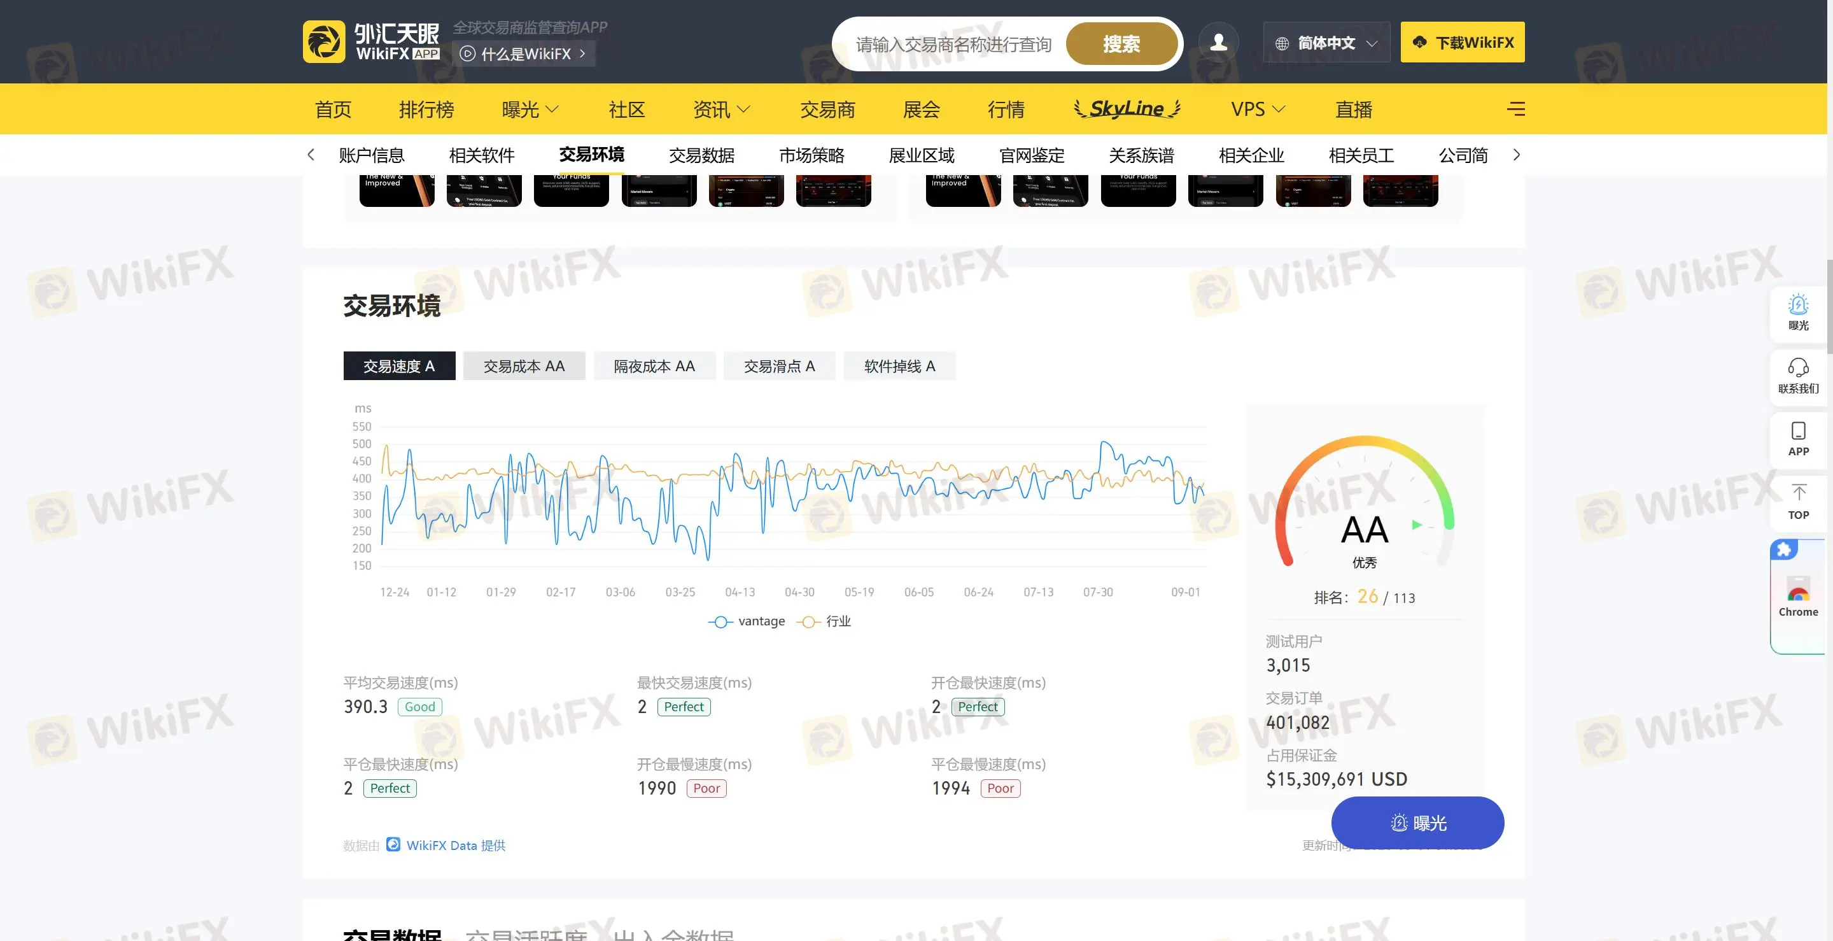Click the Poor badge next to 1994
Viewport: 1833px width, 941px height.
point(1001,788)
